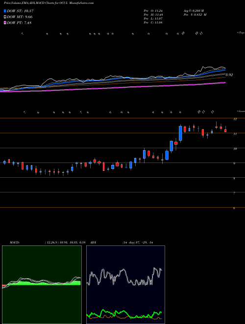The height and width of the screenshot is (324, 245).
Task: Click the price axis label 10
Action: point(235,149)
